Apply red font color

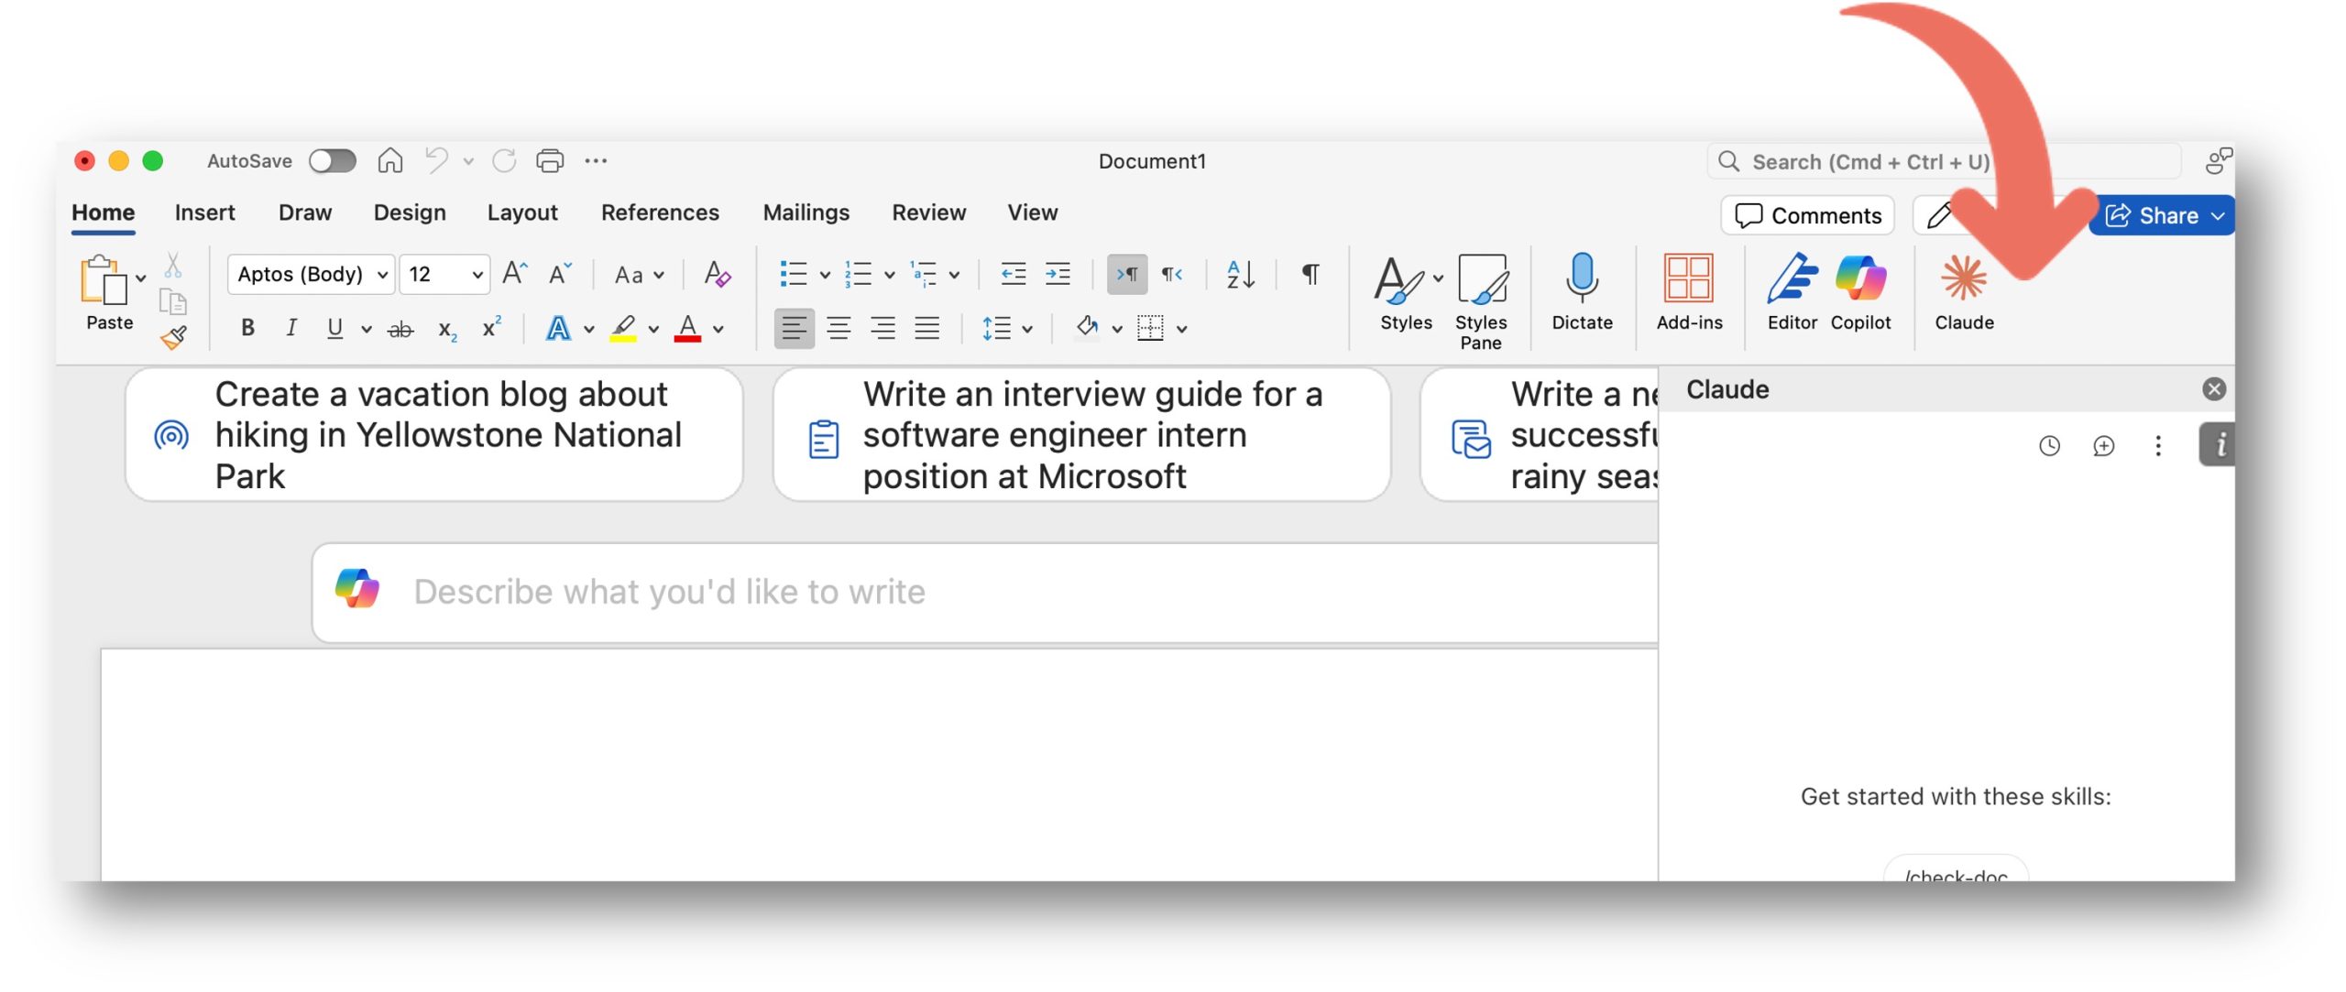687,328
